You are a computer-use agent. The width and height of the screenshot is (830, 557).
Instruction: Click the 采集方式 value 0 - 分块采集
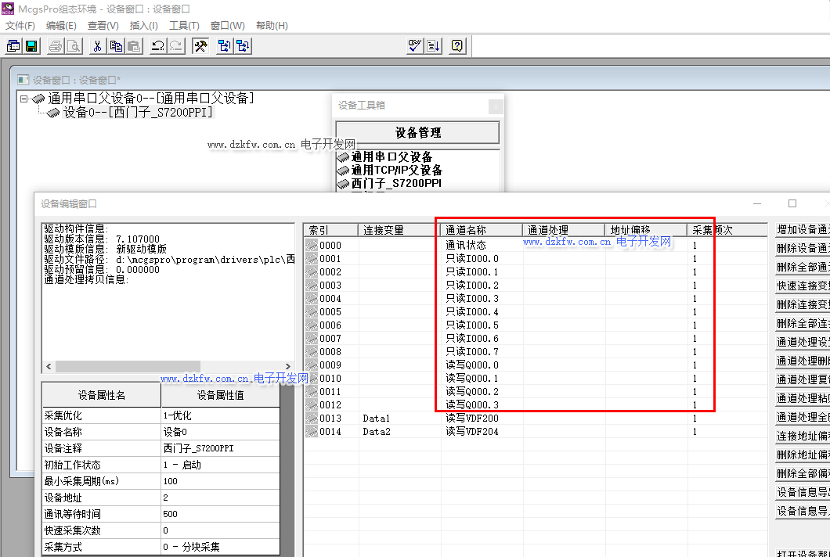click(x=219, y=547)
